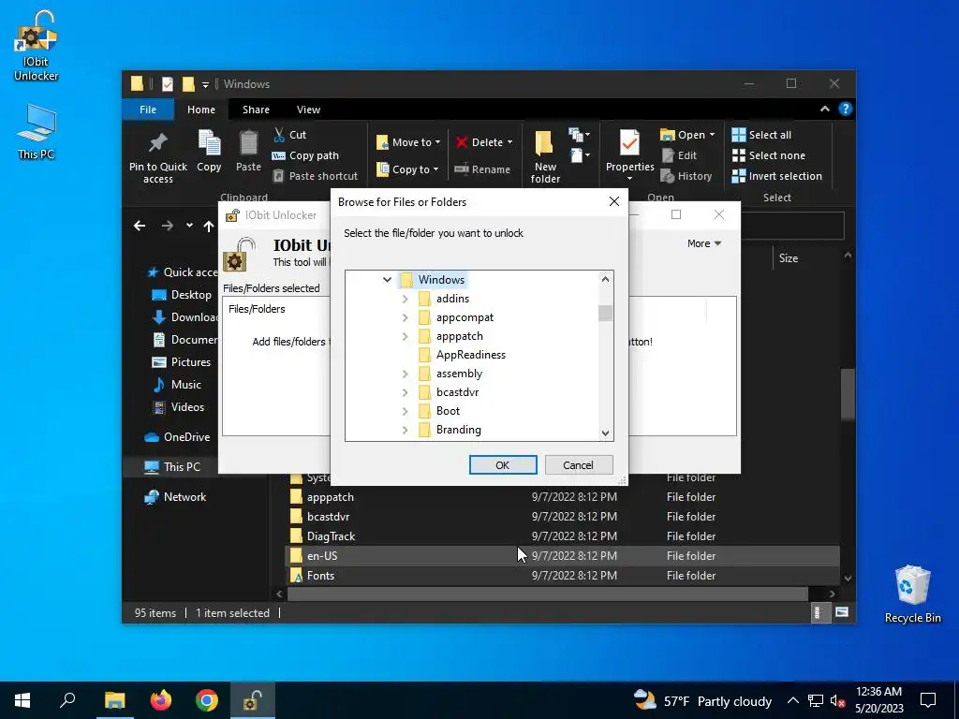Click Explorer horizontal scrollbar
Image resolution: width=959 pixels, height=719 pixels.
(x=548, y=594)
